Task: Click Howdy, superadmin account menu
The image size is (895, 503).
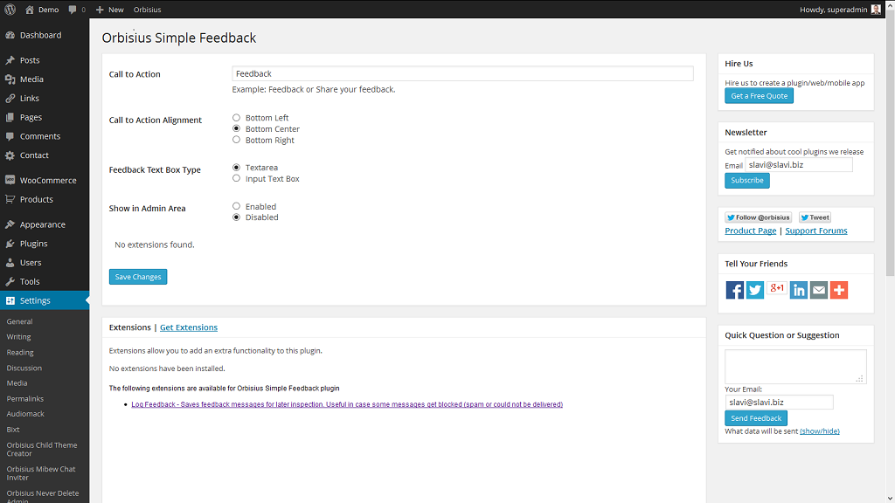Action: (840, 10)
